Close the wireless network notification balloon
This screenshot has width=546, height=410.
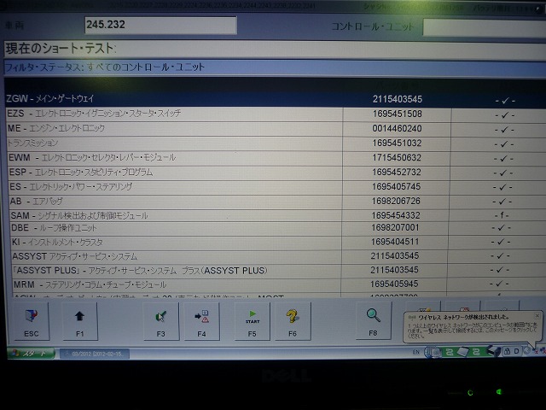click(537, 316)
